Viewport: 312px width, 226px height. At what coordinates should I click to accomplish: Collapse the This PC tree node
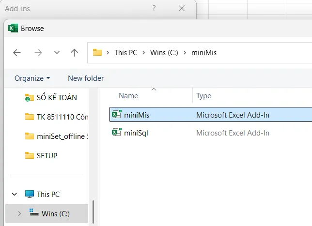[15, 194]
